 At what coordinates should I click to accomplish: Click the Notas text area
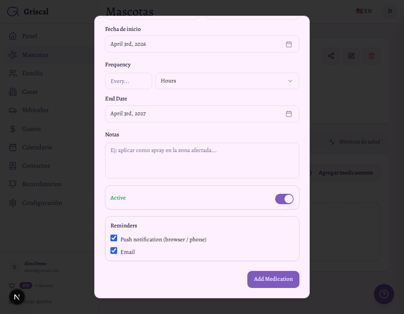(202, 160)
